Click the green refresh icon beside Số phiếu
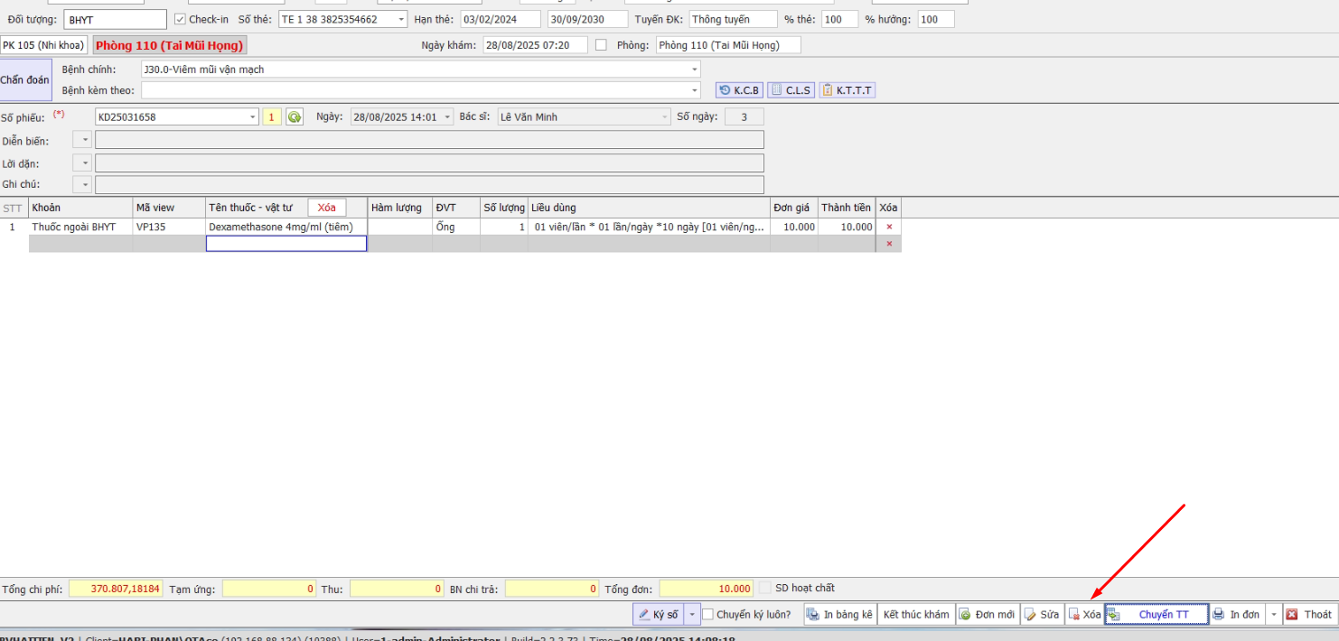 click(295, 117)
